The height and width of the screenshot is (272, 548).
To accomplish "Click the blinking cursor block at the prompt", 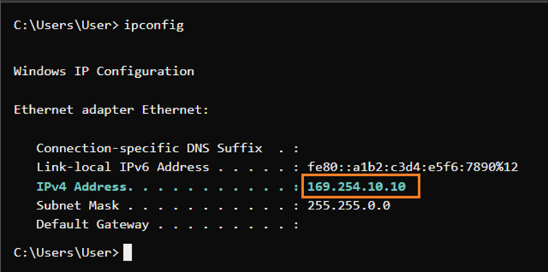I will click(128, 253).
